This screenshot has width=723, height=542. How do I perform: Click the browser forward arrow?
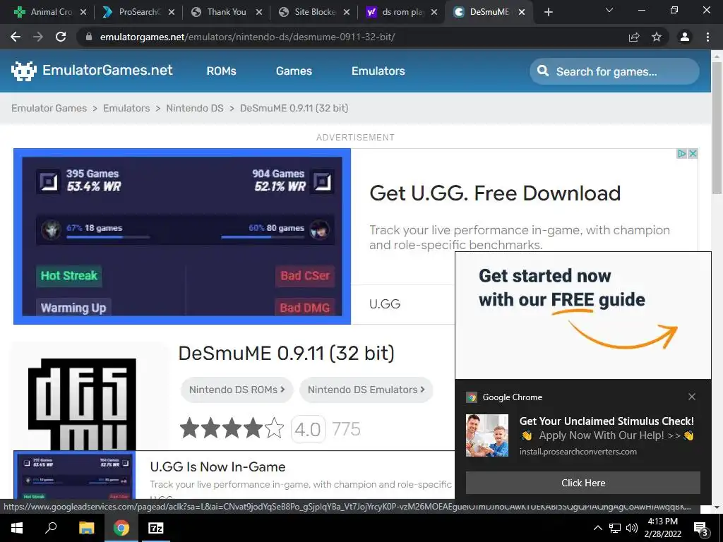click(x=38, y=37)
